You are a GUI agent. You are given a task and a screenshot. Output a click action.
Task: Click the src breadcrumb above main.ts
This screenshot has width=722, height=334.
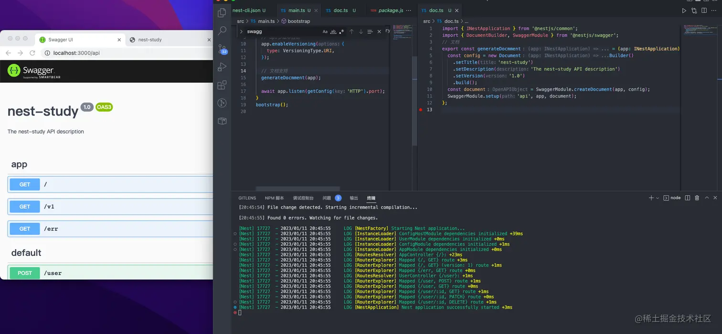point(241,21)
